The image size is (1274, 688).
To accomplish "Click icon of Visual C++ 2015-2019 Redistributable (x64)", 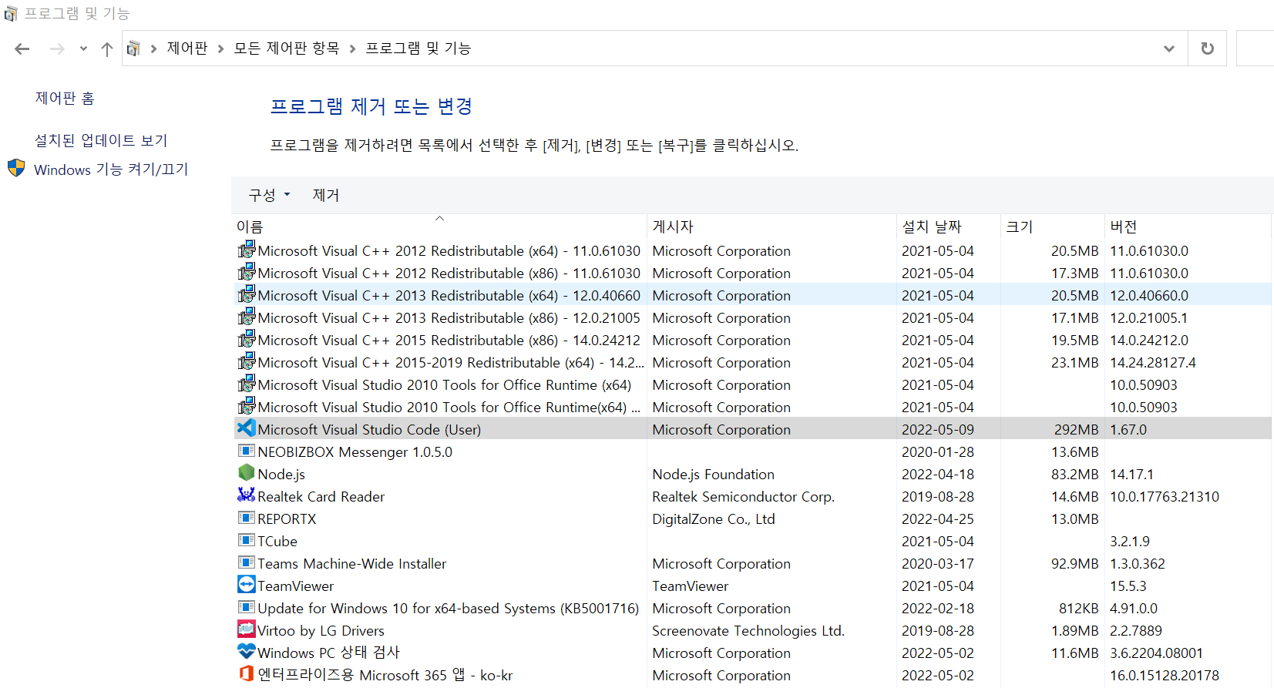I will pyautogui.click(x=247, y=361).
